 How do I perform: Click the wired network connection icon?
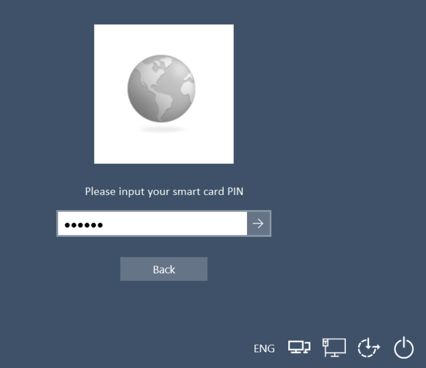pyautogui.click(x=334, y=347)
